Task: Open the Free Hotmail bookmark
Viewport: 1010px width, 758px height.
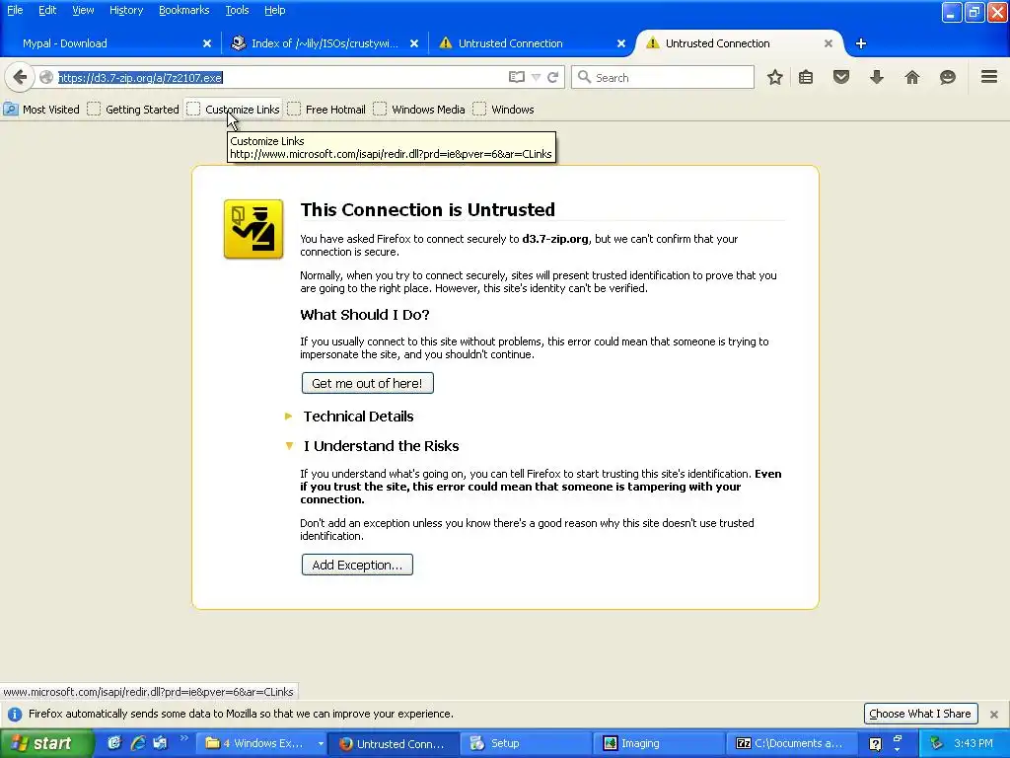Action: point(326,110)
